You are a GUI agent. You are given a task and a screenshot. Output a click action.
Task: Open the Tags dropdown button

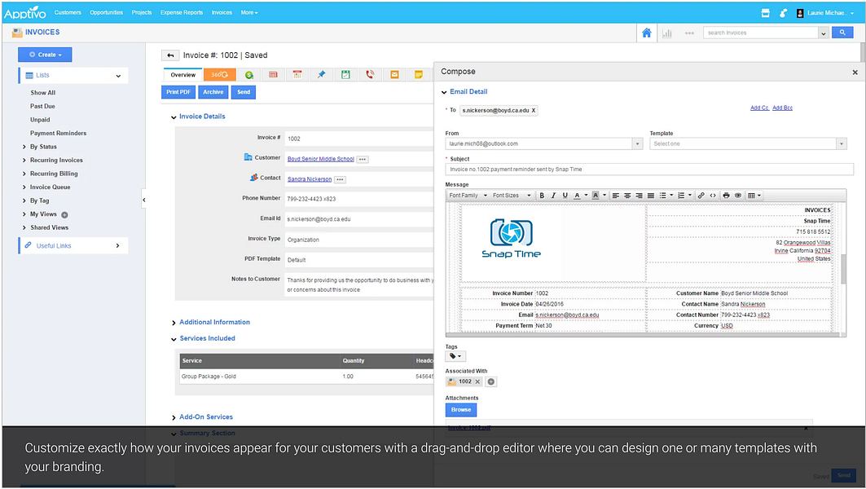(x=455, y=356)
